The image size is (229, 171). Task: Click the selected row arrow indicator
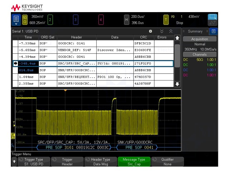(x=15, y=63)
